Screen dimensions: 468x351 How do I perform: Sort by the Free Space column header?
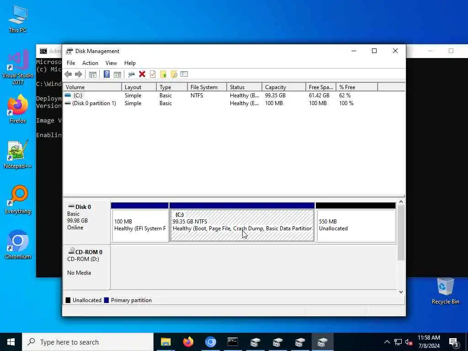tap(321, 87)
